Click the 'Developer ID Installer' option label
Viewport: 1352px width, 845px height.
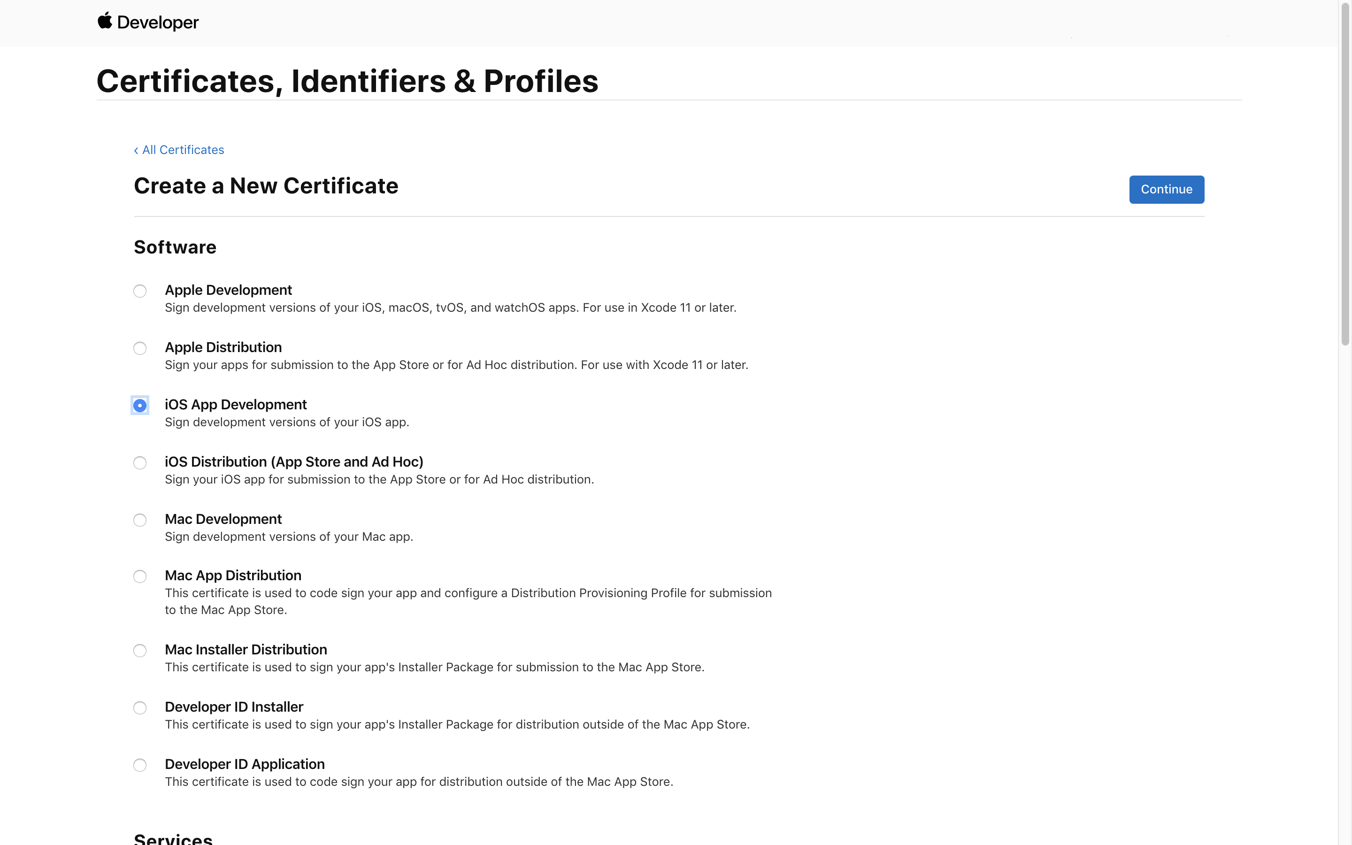(234, 707)
